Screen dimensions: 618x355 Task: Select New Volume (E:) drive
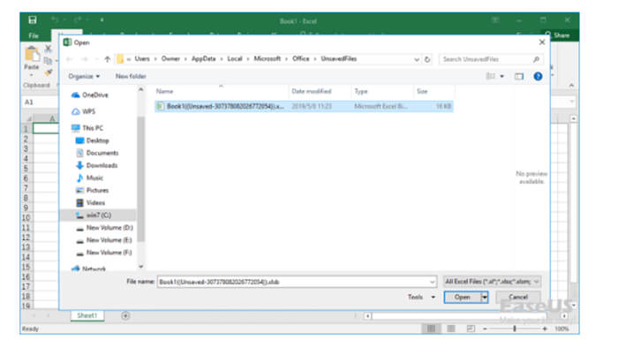[104, 240]
